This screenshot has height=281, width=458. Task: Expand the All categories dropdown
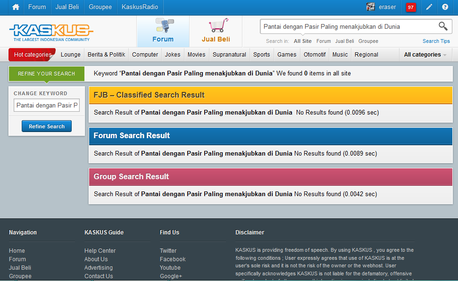pos(425,55)
